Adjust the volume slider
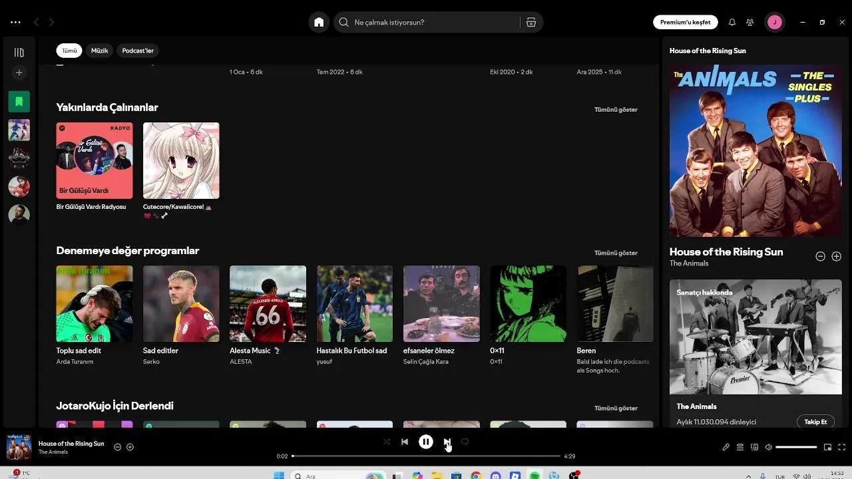 [797, 447]
